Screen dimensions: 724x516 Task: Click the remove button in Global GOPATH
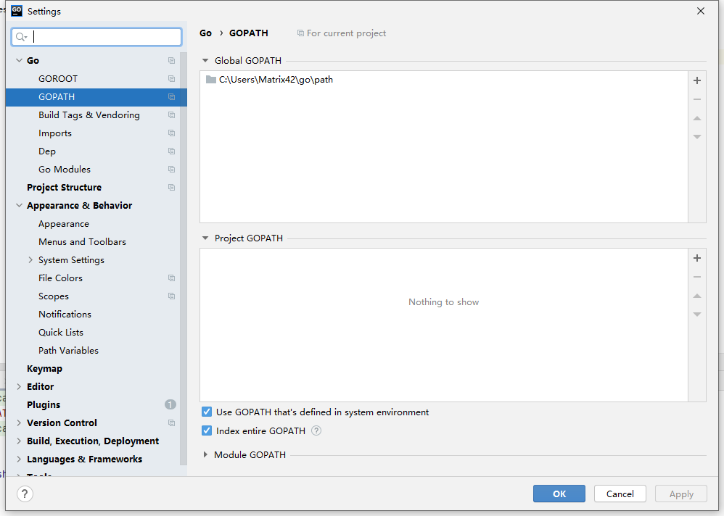[697, 99]
